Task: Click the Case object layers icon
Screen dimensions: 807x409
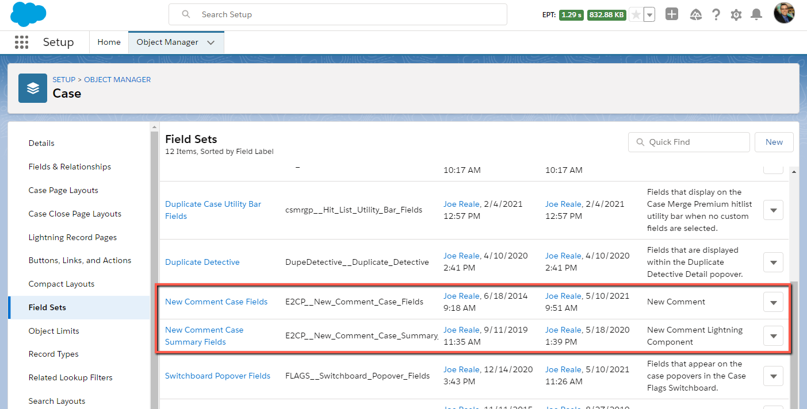Action: pos(33,88)
